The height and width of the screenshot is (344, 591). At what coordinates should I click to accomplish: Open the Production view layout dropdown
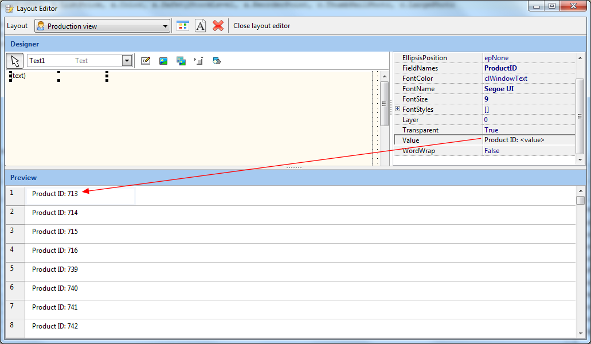[x=165, y=26]
